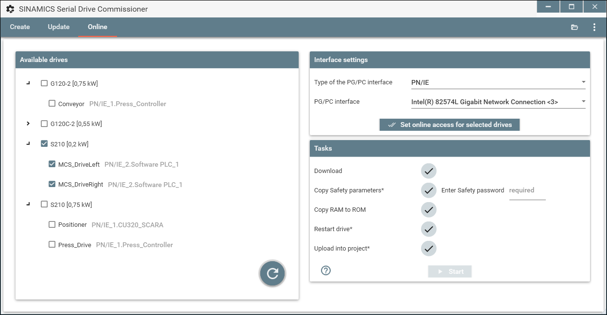Expand the G120C-2 tree node
The width and height of the screenshot is (607, 315).
point(29,124)
